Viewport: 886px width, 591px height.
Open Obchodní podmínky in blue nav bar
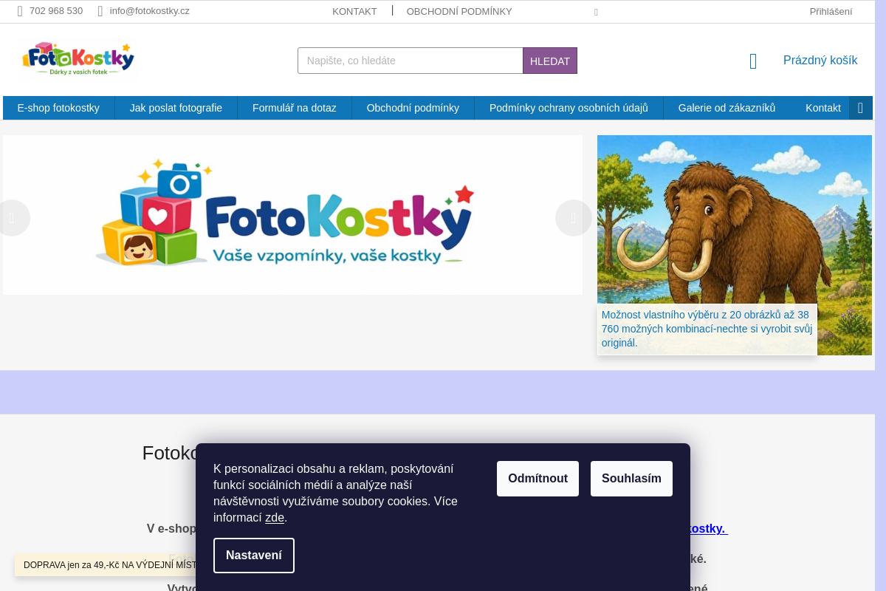tap(413, 108)
